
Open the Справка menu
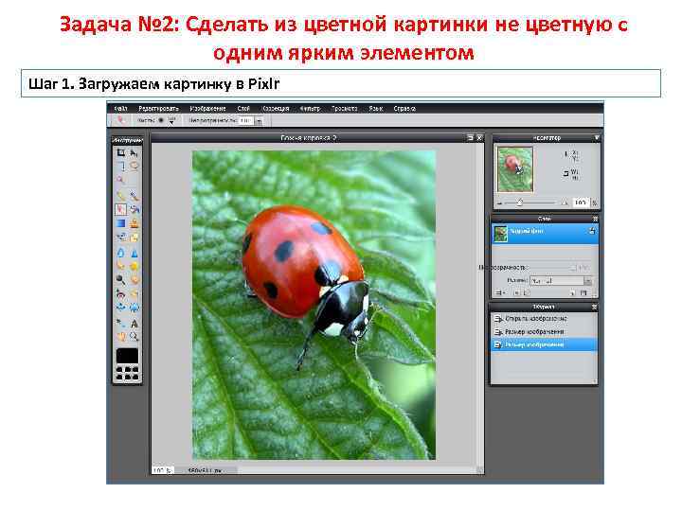click(x=404, y=108)
